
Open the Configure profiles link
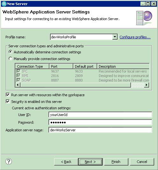[135, 37]
